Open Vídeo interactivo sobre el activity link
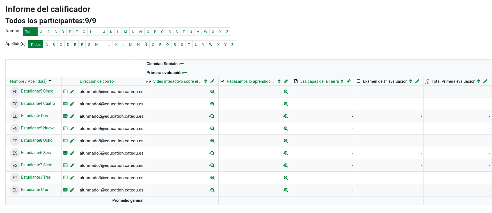The image size is (492, 213). [177, 81]
